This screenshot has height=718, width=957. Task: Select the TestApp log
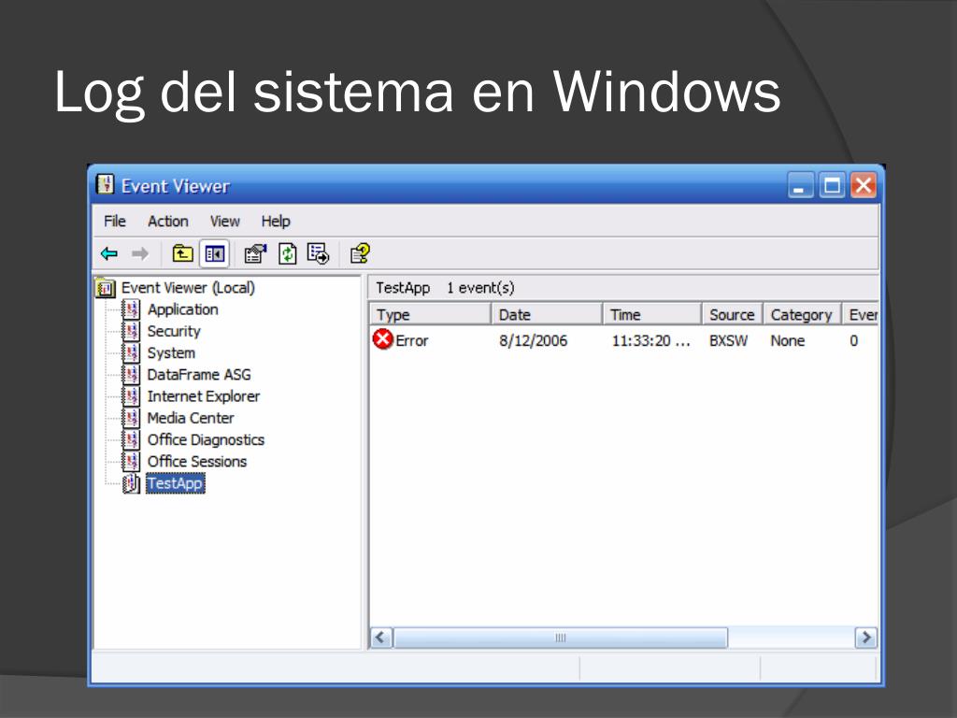click(x=175, y=483)
